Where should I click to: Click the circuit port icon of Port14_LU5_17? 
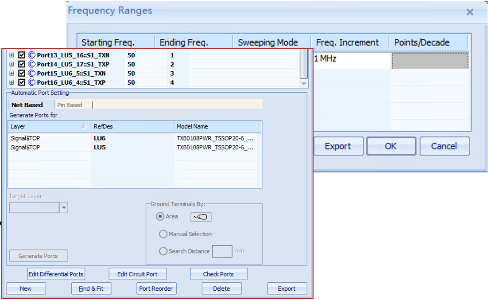[x=31, y=64]
